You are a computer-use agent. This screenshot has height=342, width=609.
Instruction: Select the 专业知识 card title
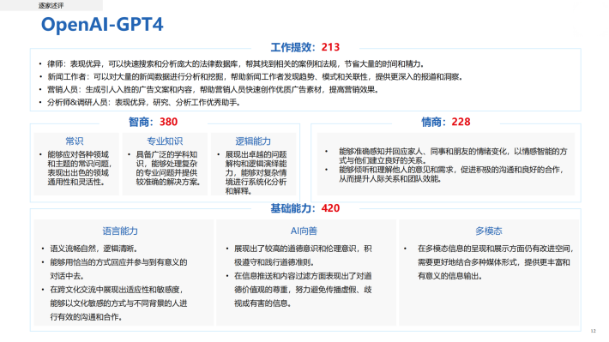pos(165,141)
